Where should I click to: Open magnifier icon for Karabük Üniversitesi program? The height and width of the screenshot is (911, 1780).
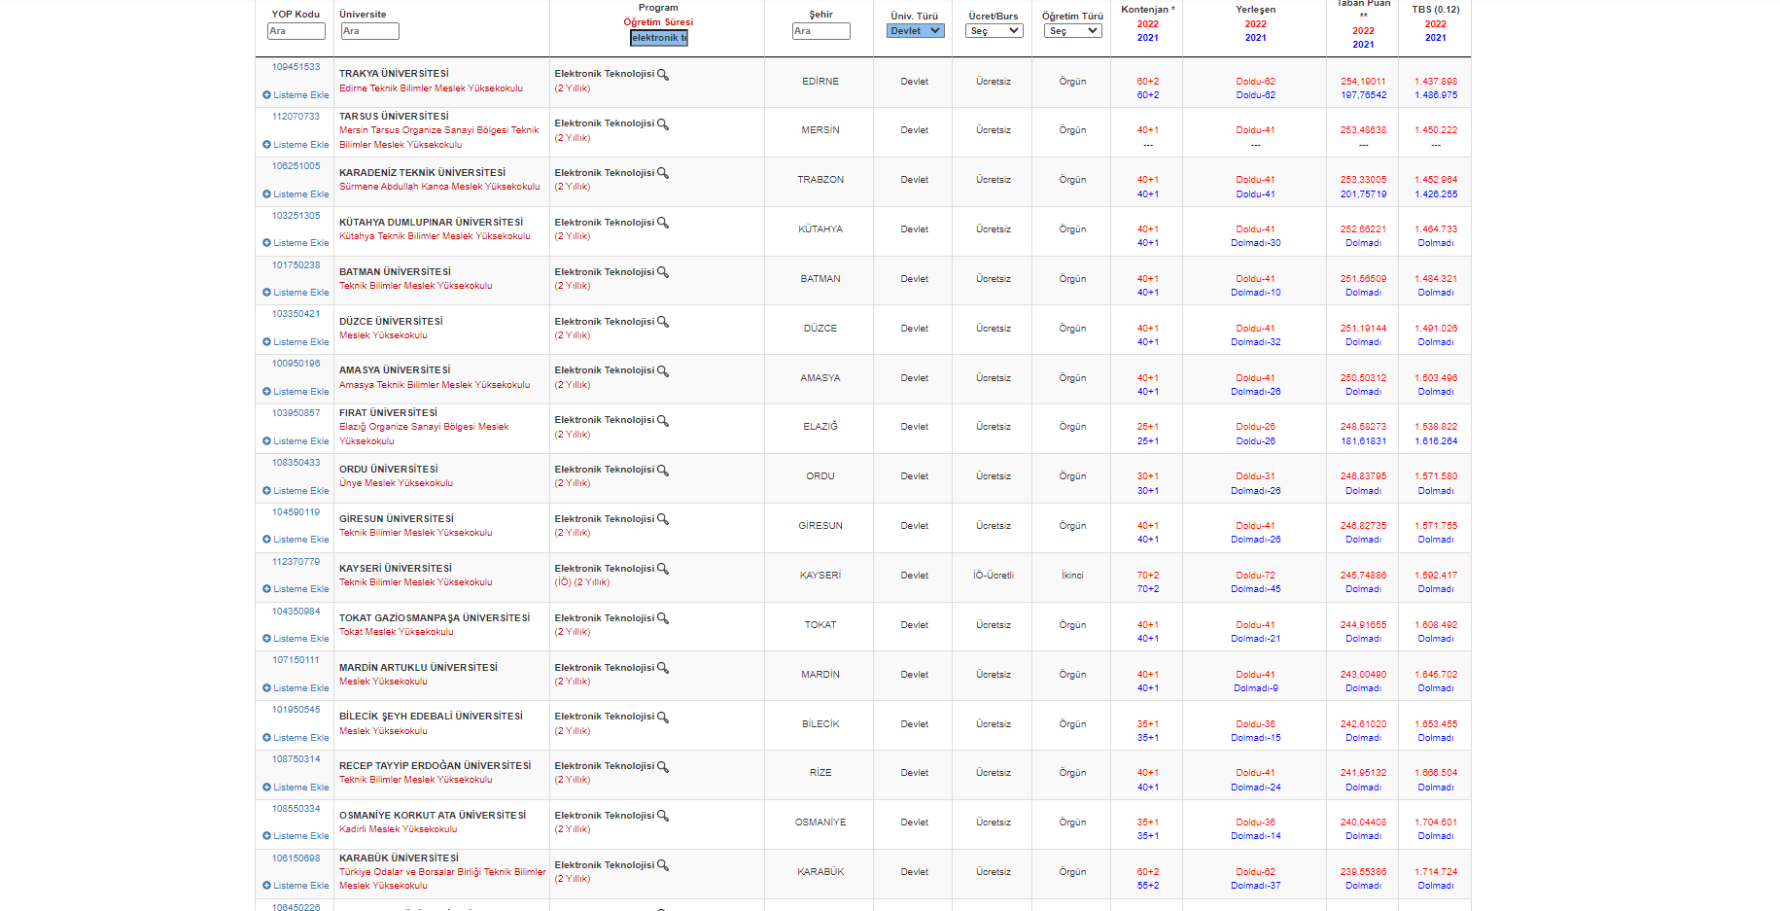pyautogui.click(x=663, y=865)
